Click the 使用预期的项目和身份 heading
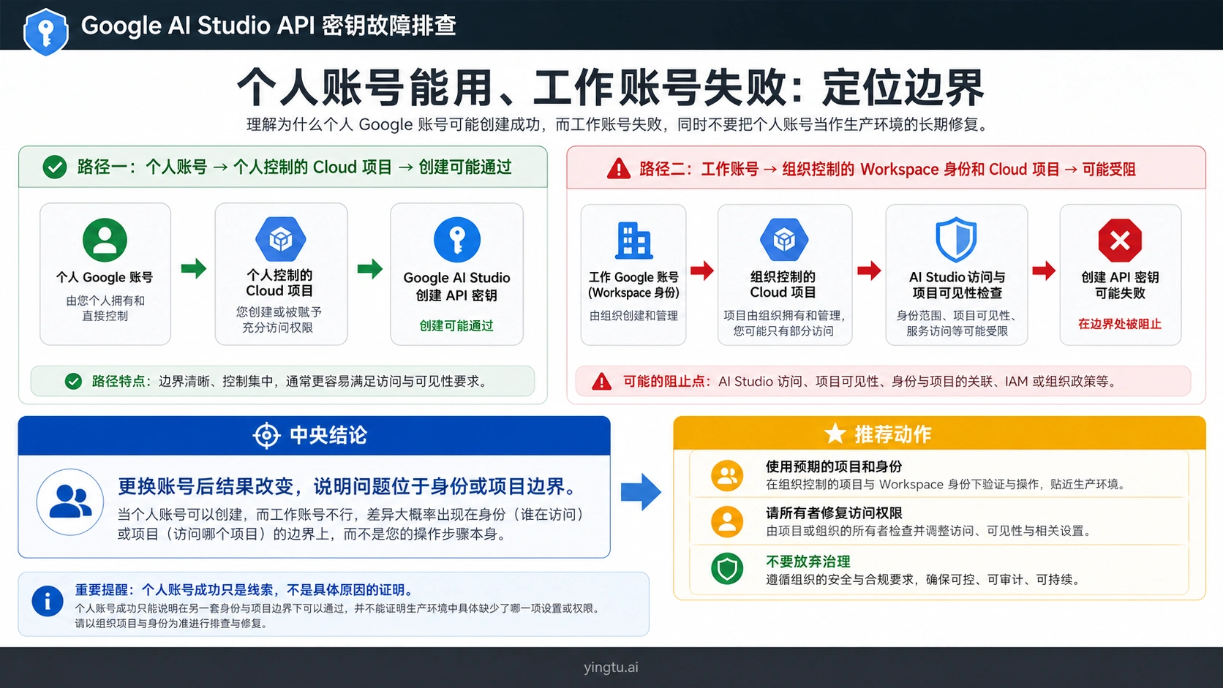 coord(834,466)
